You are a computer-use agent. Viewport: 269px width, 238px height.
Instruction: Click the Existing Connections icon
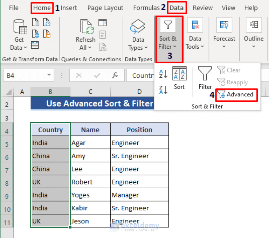[x=47, y=34]
